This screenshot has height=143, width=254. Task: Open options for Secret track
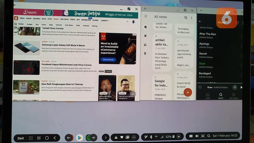241,56
